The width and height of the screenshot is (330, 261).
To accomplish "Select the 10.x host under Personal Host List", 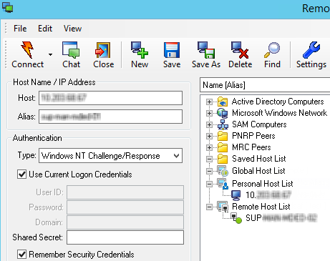I will click(268, 195).
